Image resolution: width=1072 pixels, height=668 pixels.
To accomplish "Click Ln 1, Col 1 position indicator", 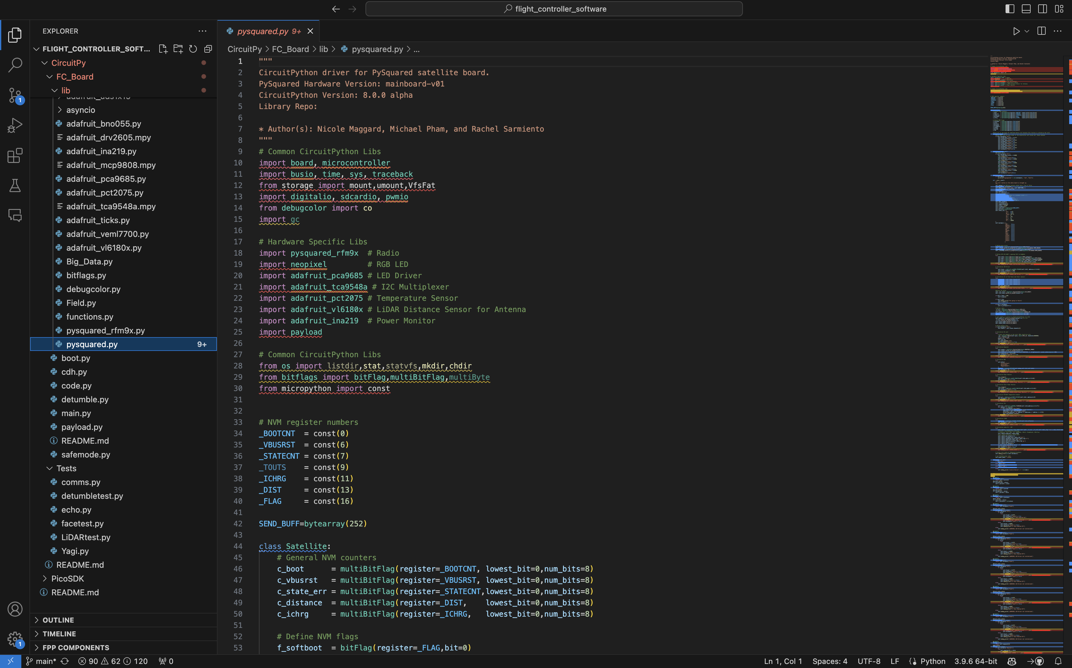I will coord(783,661).
